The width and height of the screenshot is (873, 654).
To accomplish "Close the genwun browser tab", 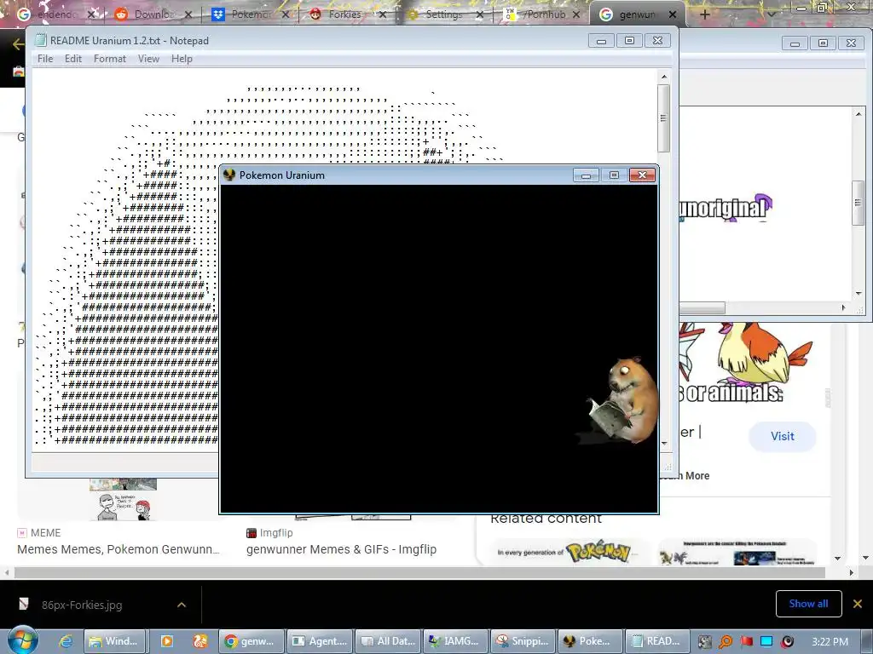I will tap(673, 14).
